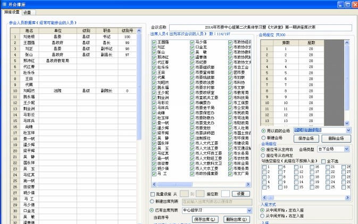Uncheck the 市委组织部 checkbox
Screen dimensions: 358x224
192,68
